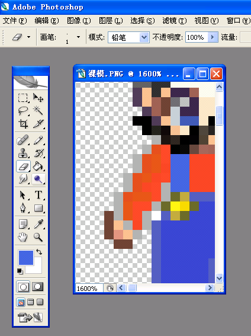251x336 pixels.
Task: Choose Full Screen with menu bar mode
Action: pos(31,302)
